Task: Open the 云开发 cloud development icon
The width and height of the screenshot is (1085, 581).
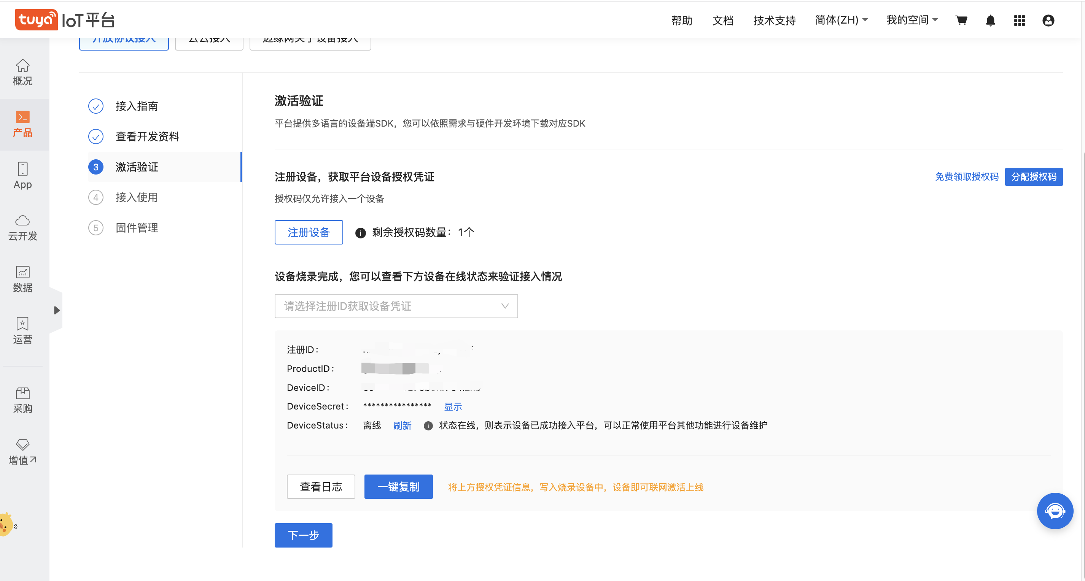Action: (x=23, y=228)
